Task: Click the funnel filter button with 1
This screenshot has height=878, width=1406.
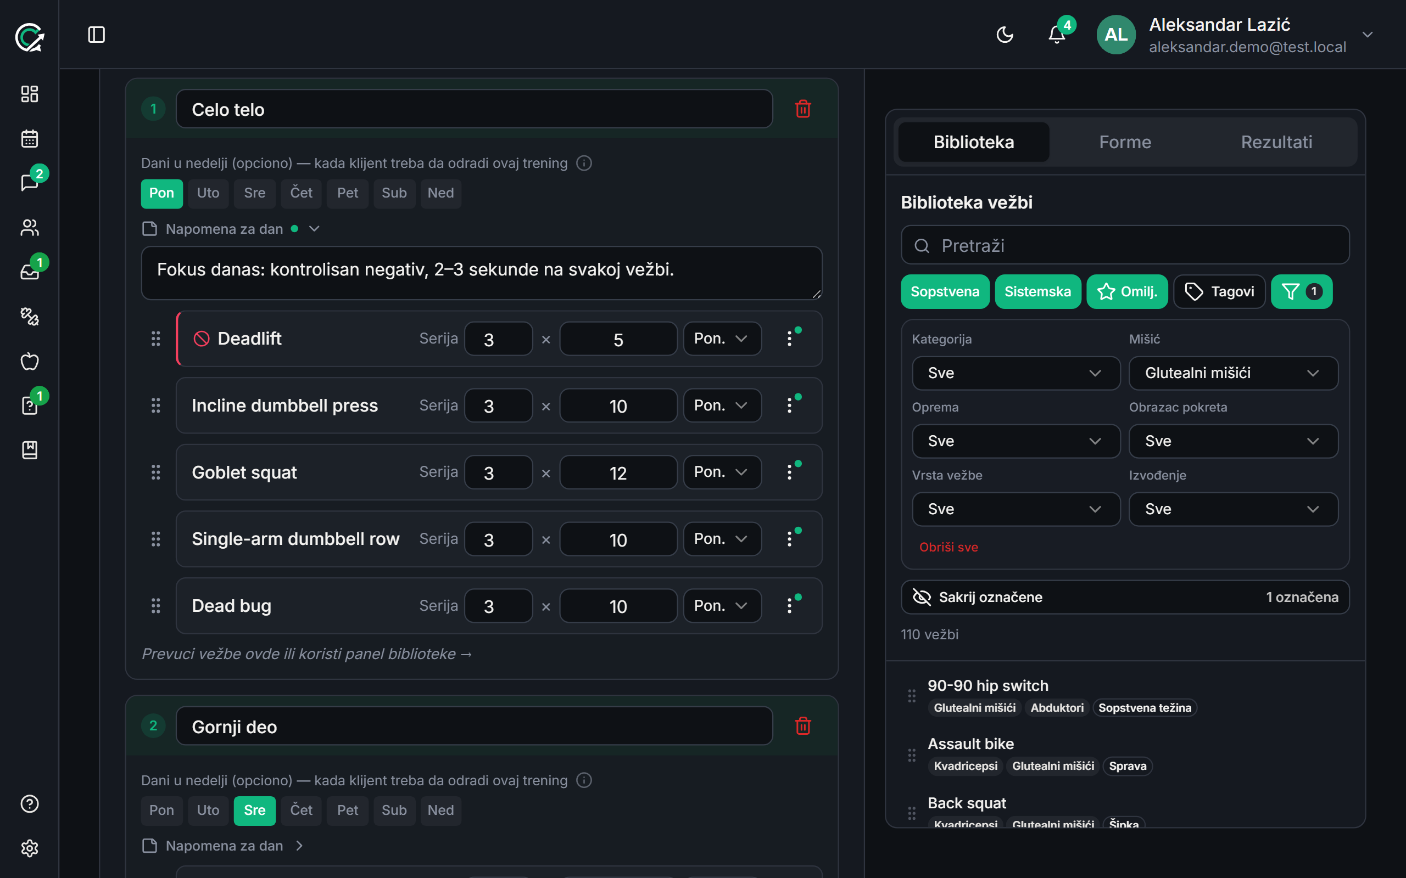Action: click(x=1302, y=291)
